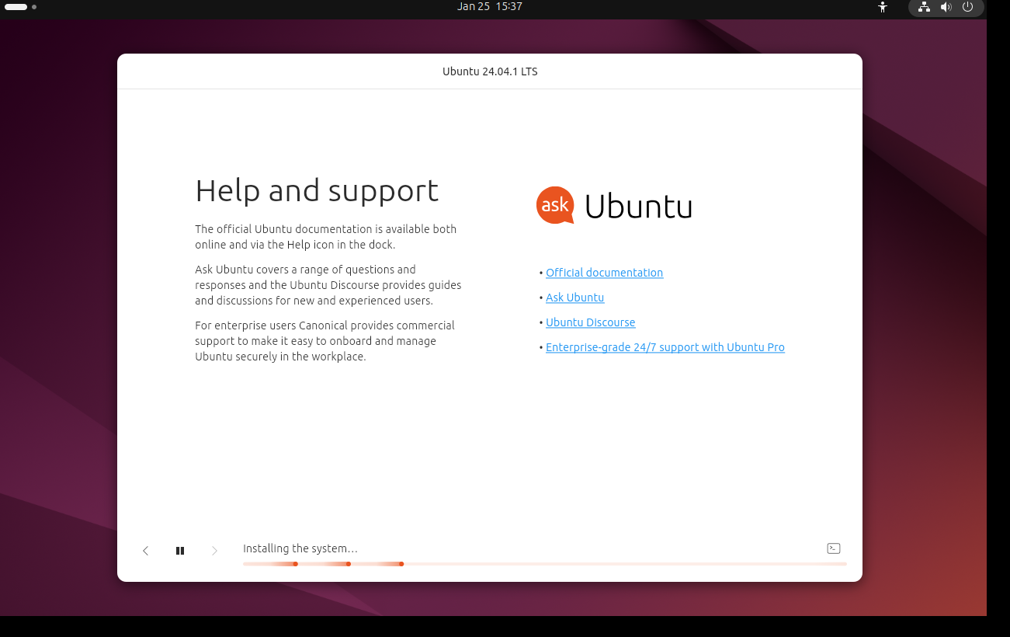Go to previous slide arrow
This screenshot has height=637, width=1010.
click(145, 551)
